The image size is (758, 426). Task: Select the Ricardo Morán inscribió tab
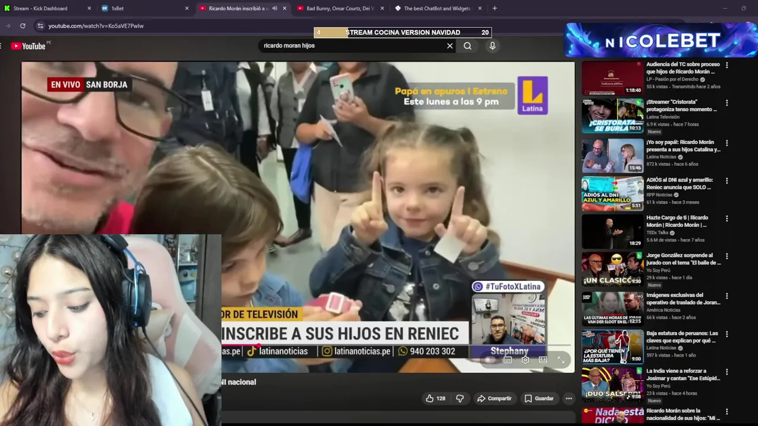click(x=243, y=8)
